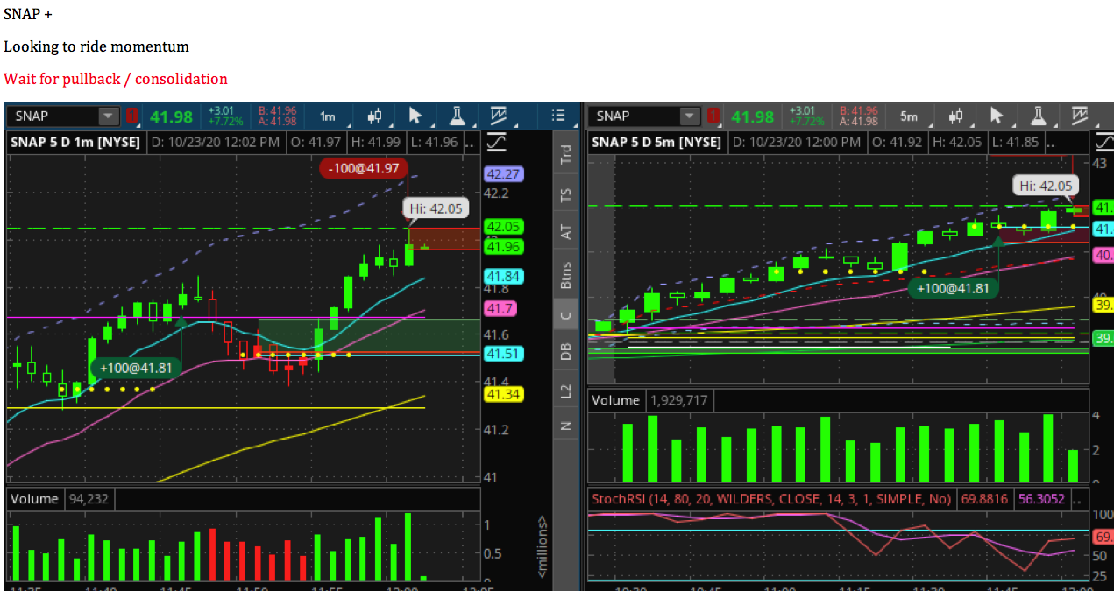The image size is (1114, 591).
Task: Click 42.27 purple price axis label
Action: click(503, 174)
